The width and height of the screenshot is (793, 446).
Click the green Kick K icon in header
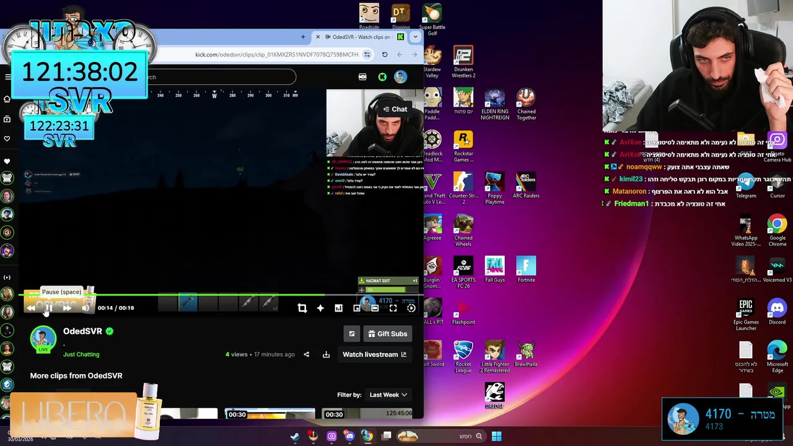point(382,77)
